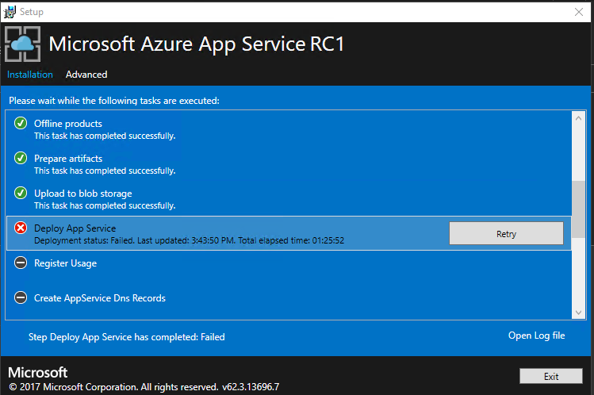
Task: Click the Exit button
Action: 551,376
